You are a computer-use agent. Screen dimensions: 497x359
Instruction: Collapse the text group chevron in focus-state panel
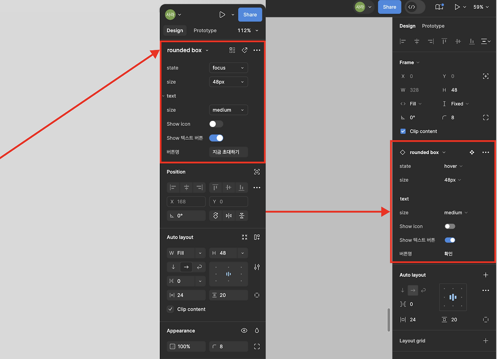point(163,96)
